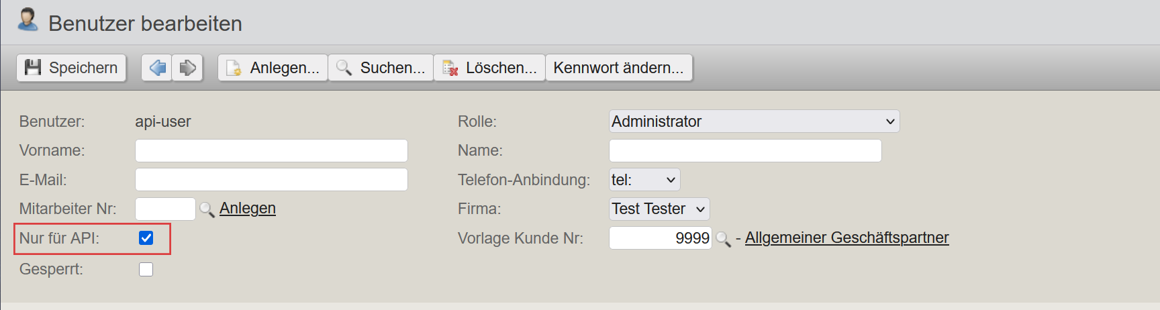
Task: Open Kennwort ändern... dialog
Action: point(618,68)
